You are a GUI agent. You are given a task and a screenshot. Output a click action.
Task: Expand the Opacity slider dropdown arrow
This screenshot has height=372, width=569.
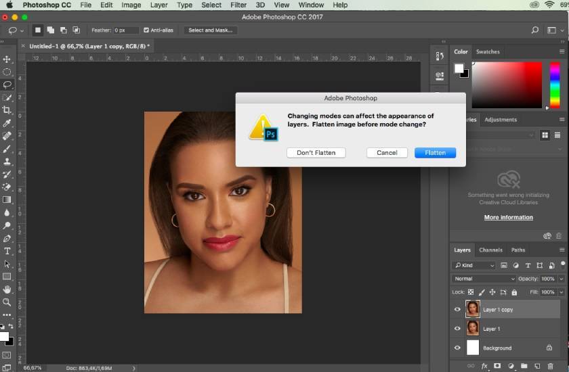tap(562, 279)
